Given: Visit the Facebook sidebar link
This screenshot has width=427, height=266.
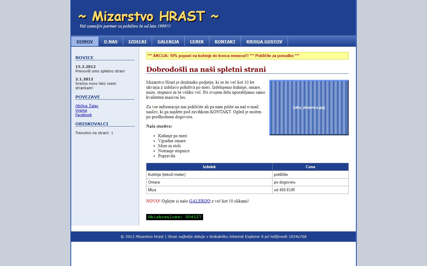Looking at the screenshot, I should (84, 115).
